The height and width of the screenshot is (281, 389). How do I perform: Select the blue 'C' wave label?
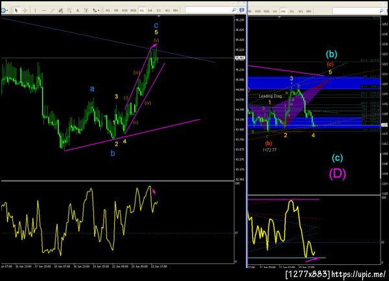coord(156,25)
